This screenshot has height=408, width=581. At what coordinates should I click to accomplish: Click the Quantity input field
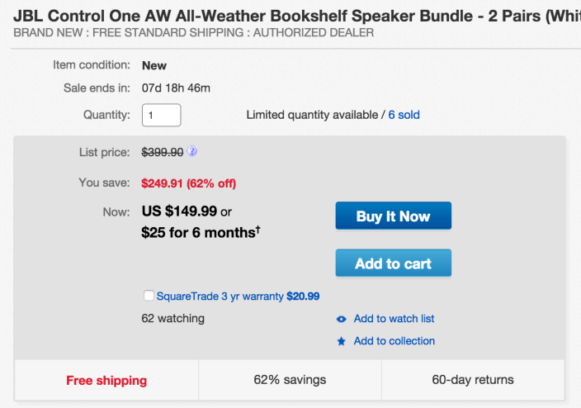pyautogui.click(x=162, y=115)
